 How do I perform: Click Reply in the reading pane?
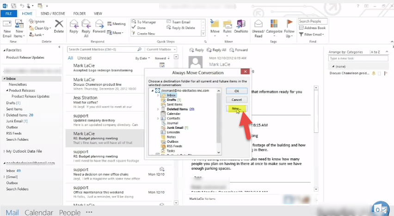(x=197, y=50)
